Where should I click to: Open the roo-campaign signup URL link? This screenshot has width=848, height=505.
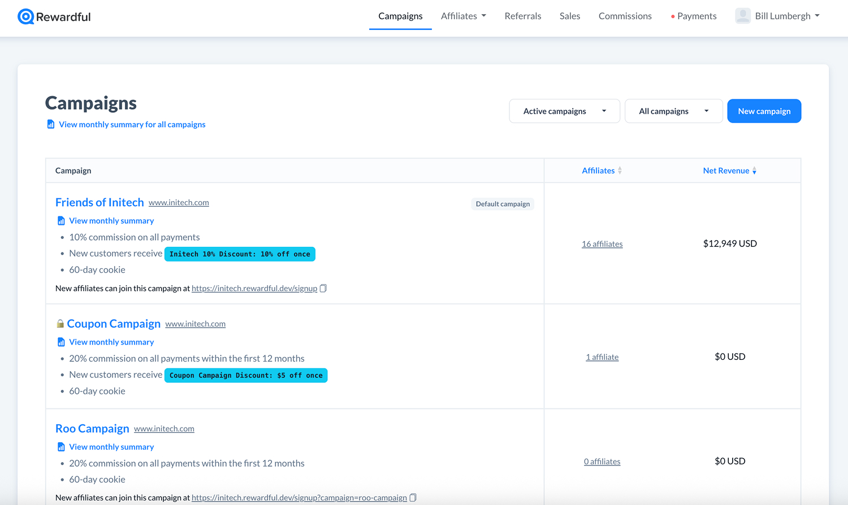[x=299, y=498]
